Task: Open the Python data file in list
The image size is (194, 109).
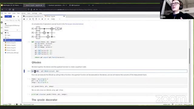Action: click(12, 53)
